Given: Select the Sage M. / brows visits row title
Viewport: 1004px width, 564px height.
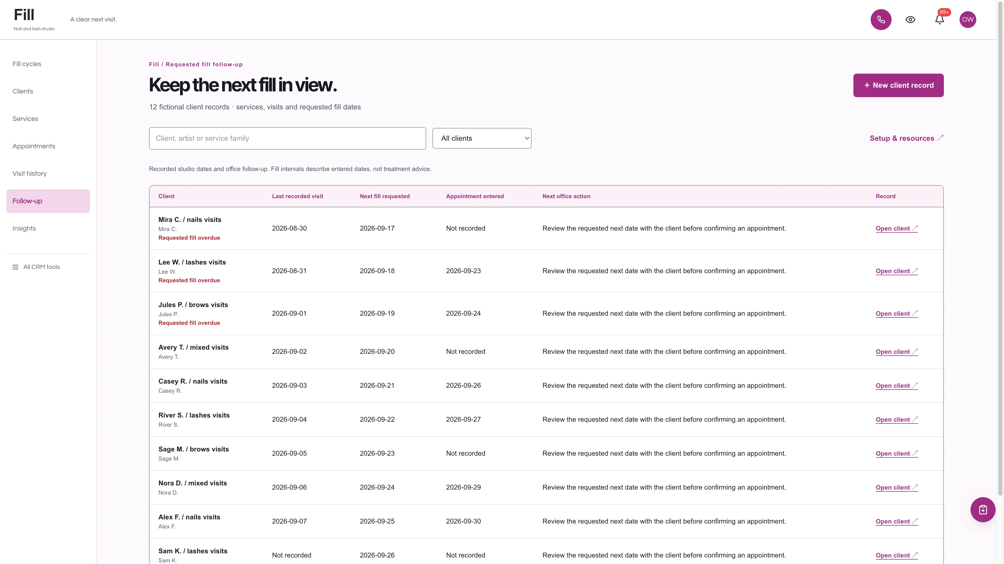Looking at the screenshot, I should [x=194, y=449].
